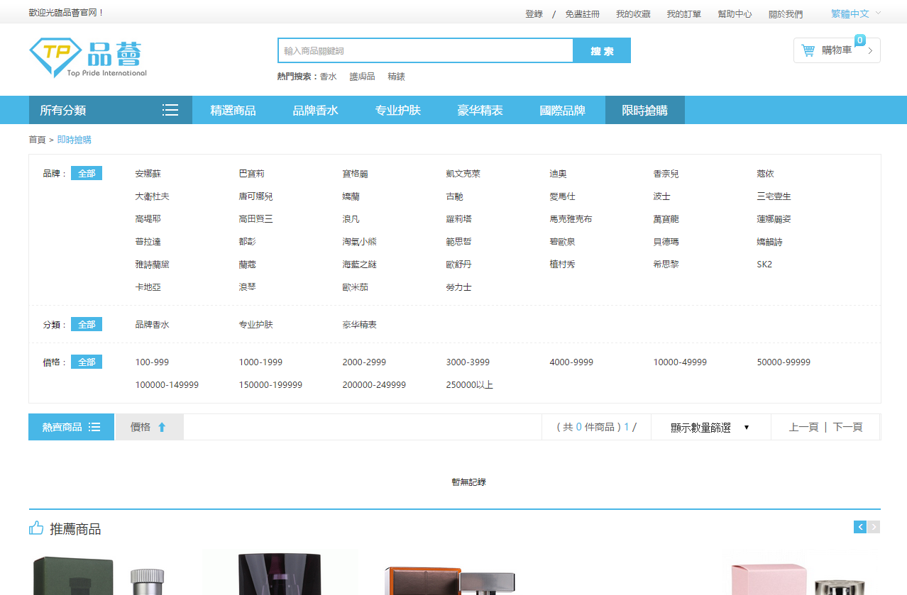Switch to the 品牌香水 navigation tab

point(315,110)
